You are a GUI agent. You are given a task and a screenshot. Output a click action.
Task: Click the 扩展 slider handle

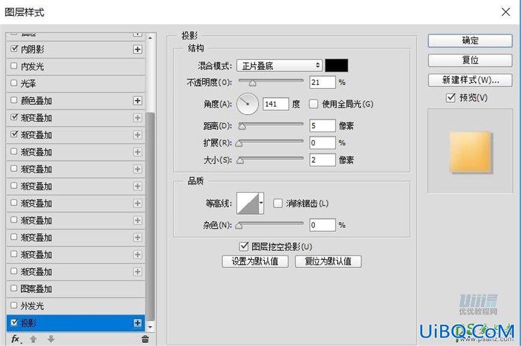pyautogui.click(x=239, y=144)
